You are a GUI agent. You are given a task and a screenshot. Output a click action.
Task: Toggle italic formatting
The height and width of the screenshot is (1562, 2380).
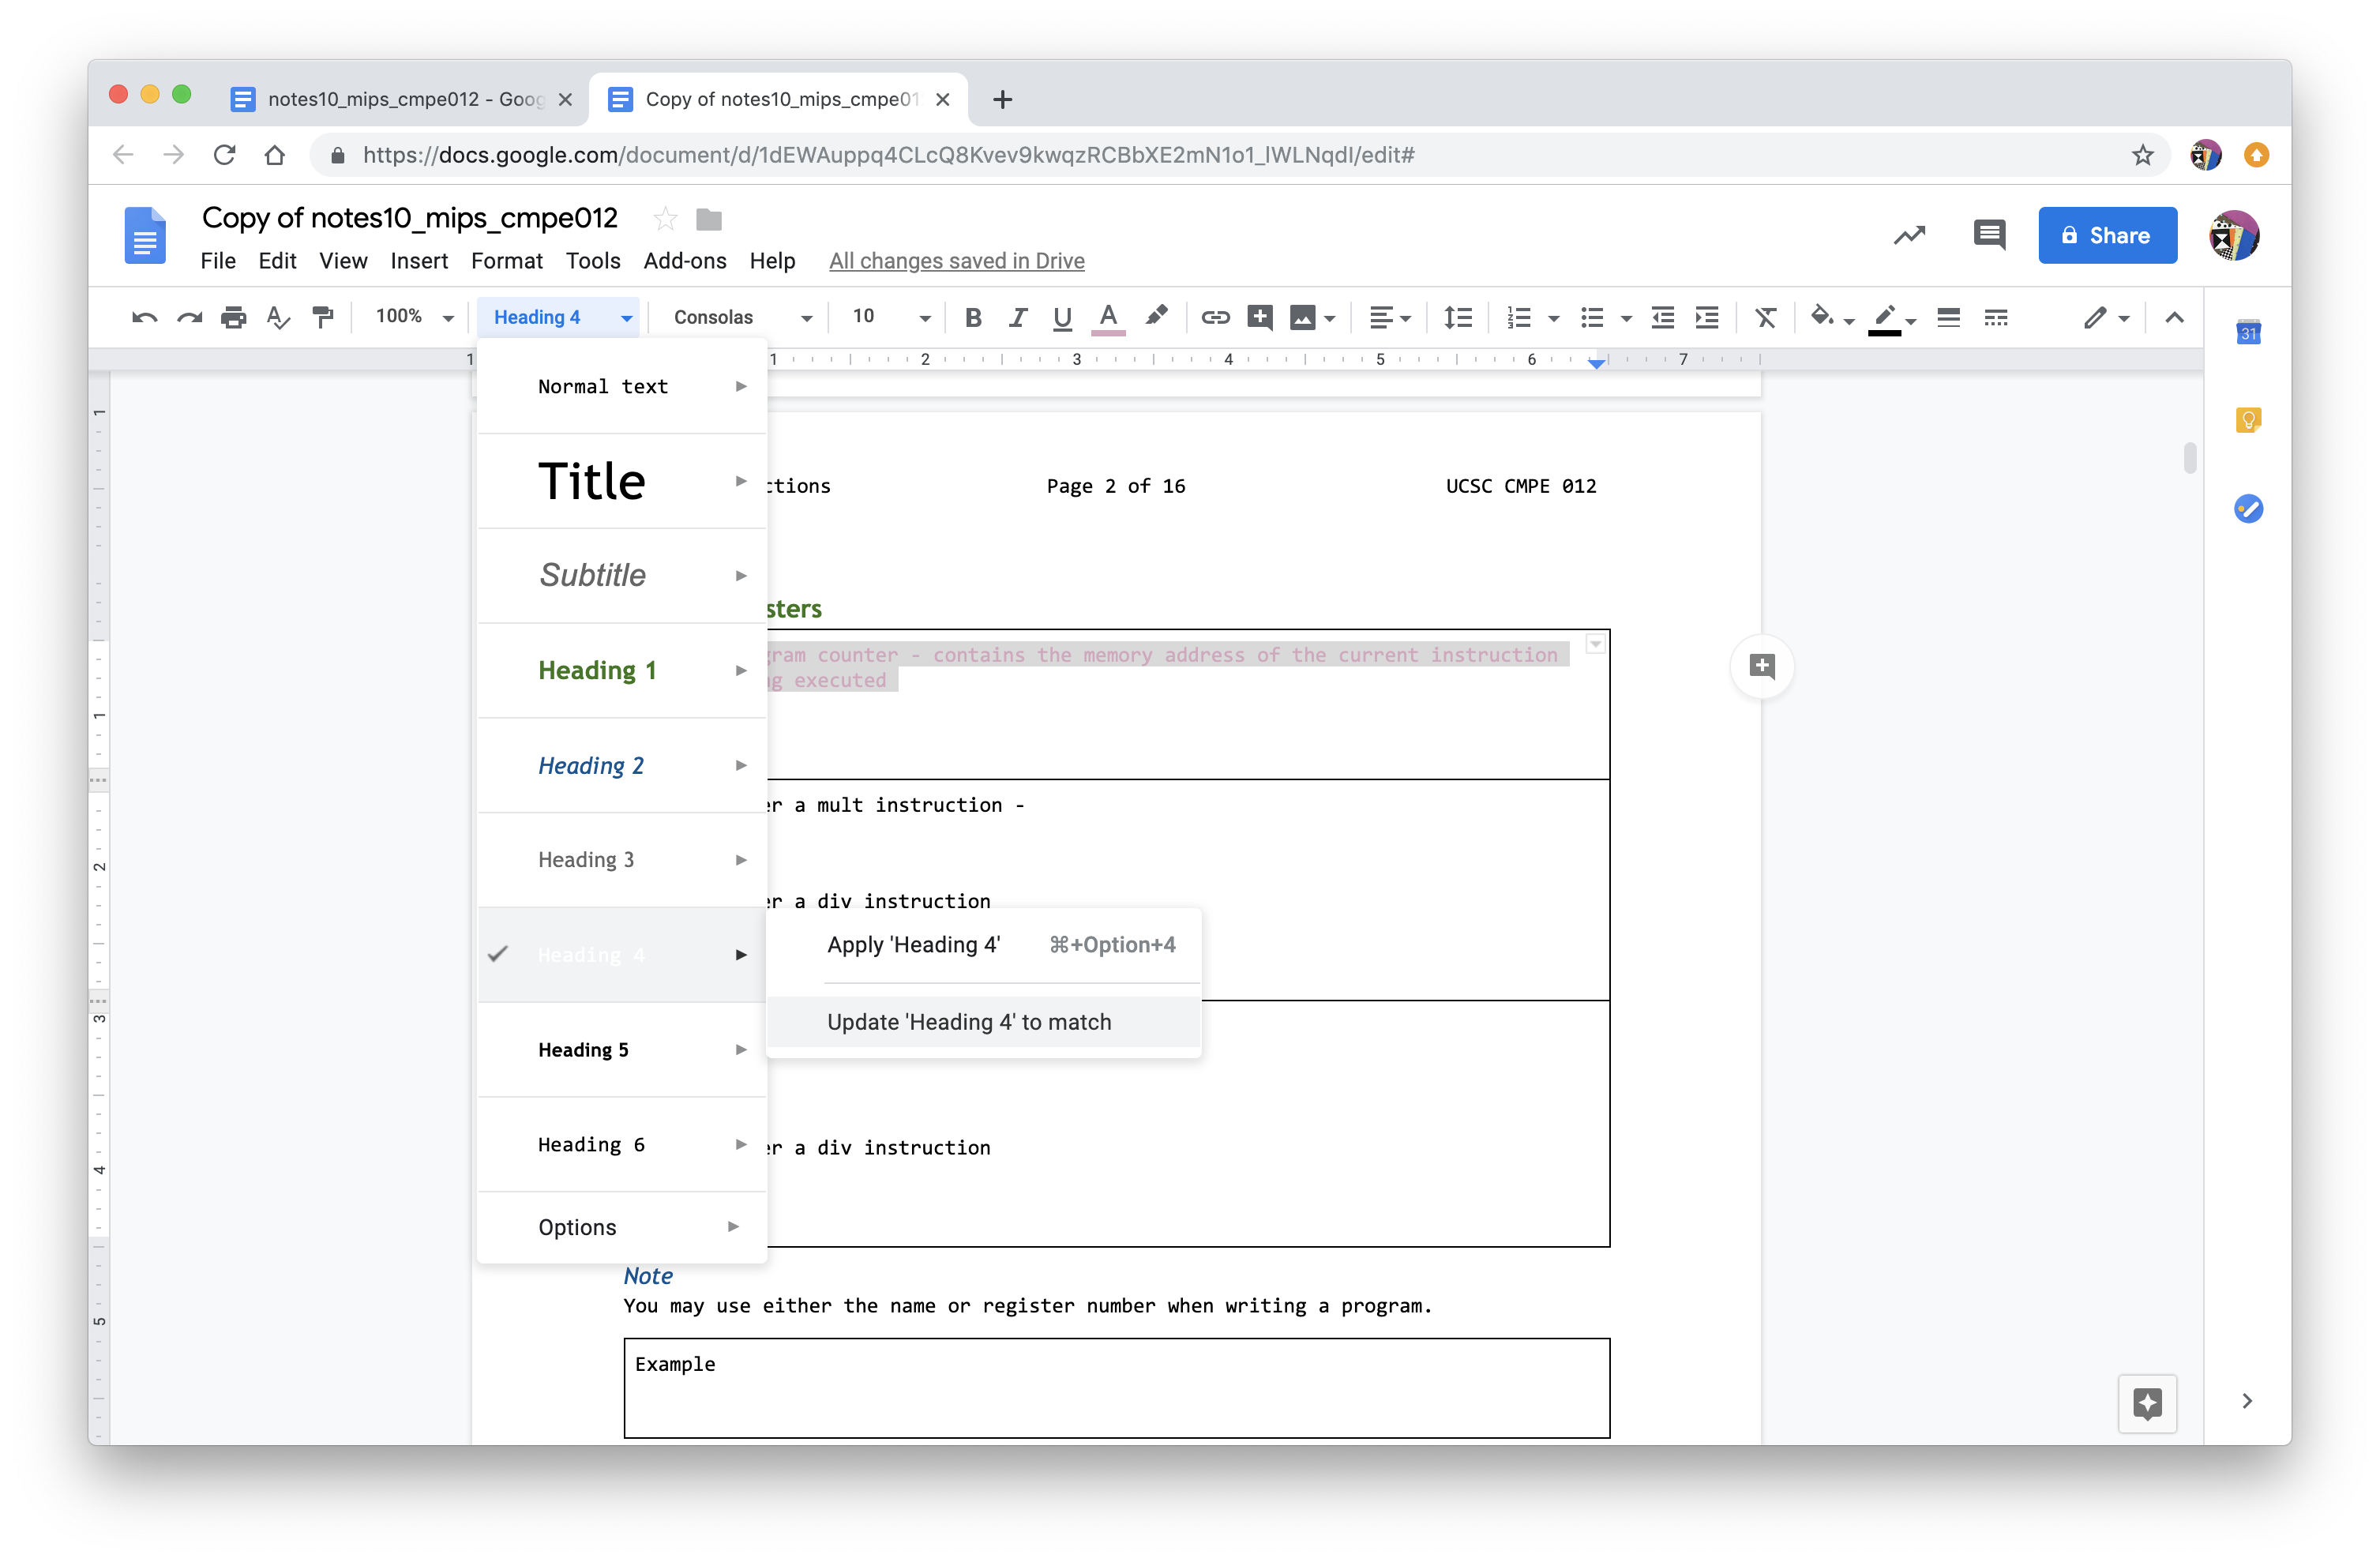tap(1018, 317)
